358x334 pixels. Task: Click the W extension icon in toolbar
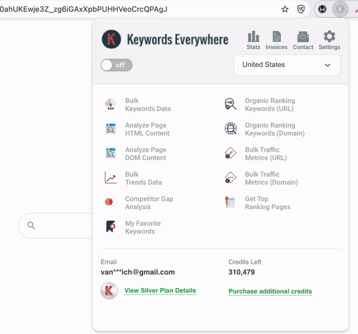[x=322, y=9]
